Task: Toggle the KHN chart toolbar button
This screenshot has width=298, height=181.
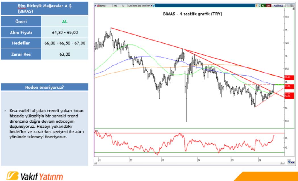Action: tap(135, 6)
